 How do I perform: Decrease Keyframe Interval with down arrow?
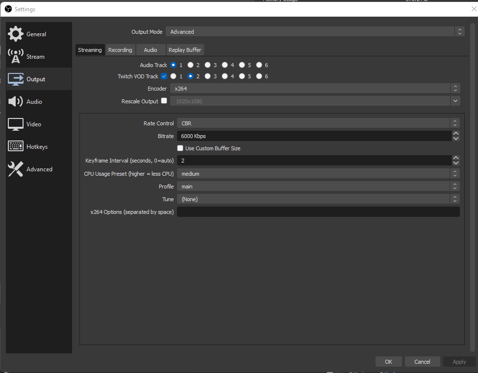[456, 163]
